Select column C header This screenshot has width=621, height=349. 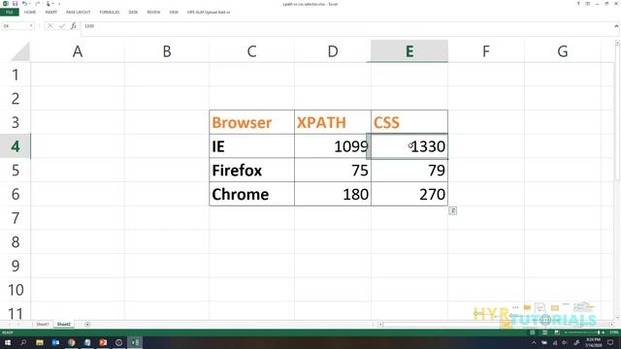coord(251,51)
